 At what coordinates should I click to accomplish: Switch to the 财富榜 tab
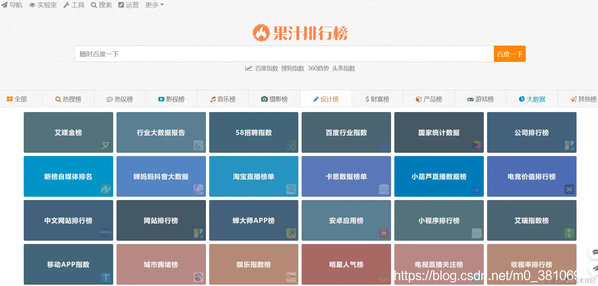tap(377, 99)
